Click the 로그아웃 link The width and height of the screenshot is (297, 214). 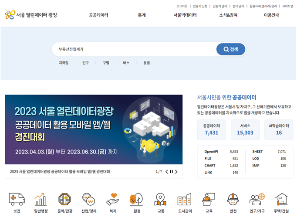pyautogui.click(x=182, y=6)
